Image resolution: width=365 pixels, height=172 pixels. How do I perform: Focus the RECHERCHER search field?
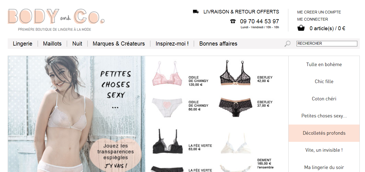pos(327,43)
